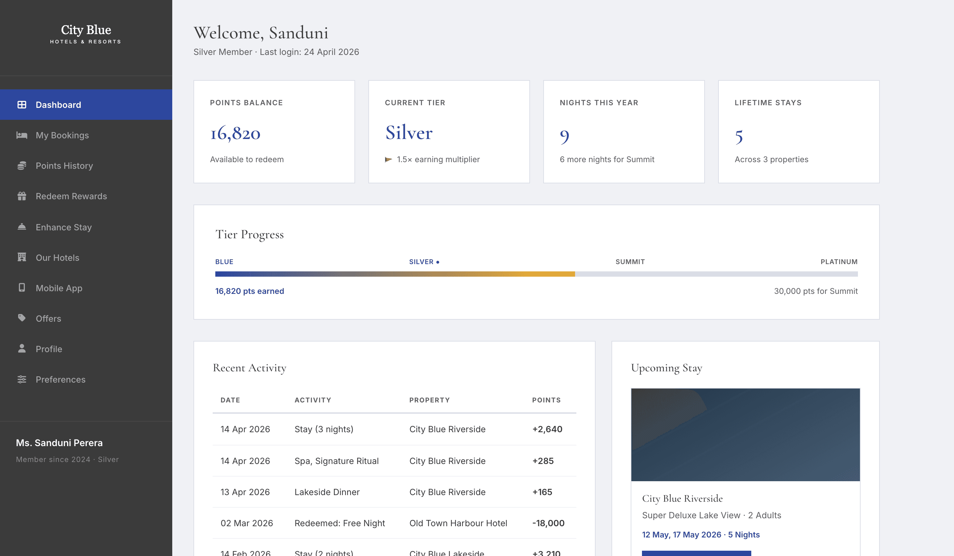Open Preferences settings
This screenshot has width=954, height=556.
point(86,379)
